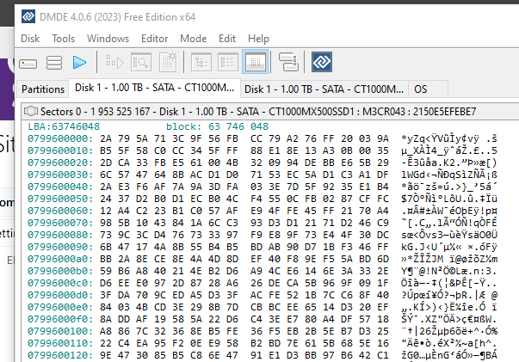The height and width of the screenshot is (362, 519).
Task: Click offset 0799600030 address
Action: click(x=60, y=175)
